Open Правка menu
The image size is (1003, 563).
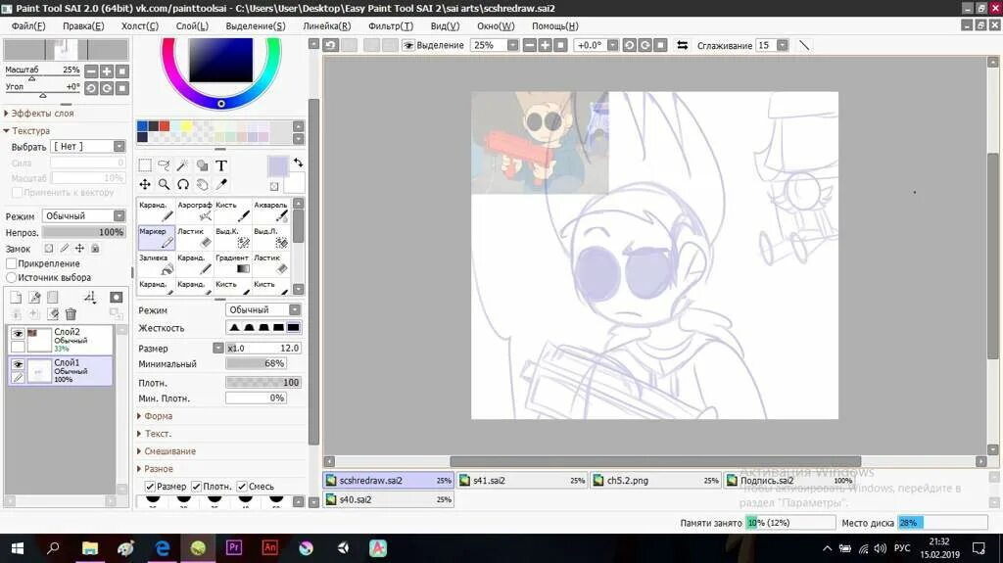point(83,26)
